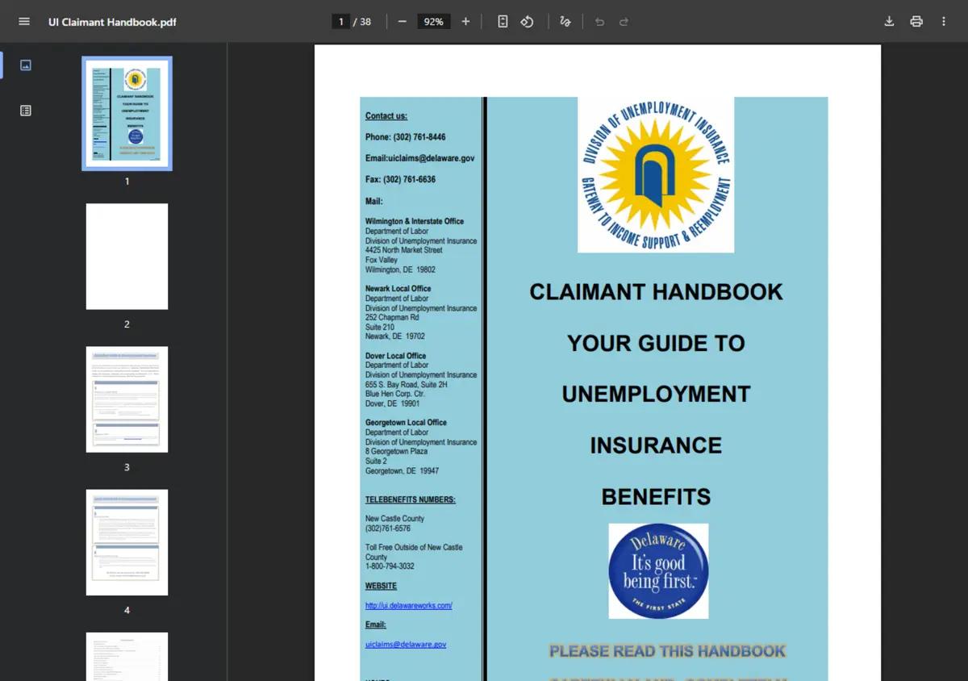Viewport: 968px width, 681px height.
Task: Select the partially visible page 5 thumbnail
Action: pos(127,657)
